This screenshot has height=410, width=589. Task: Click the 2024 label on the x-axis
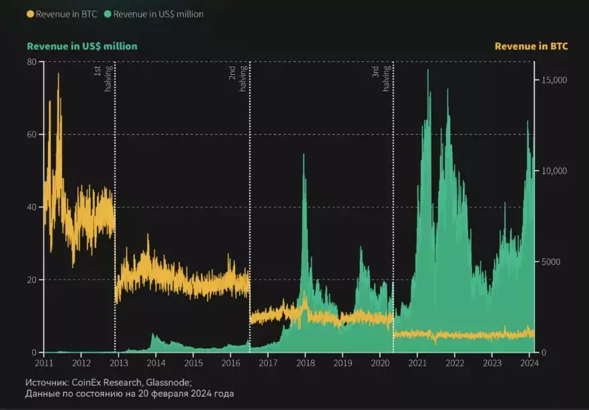tap(529, 363)
